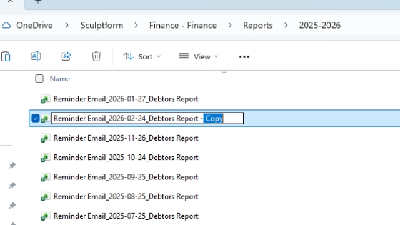Click the OneDrive cloud icon in address bar

6,25
